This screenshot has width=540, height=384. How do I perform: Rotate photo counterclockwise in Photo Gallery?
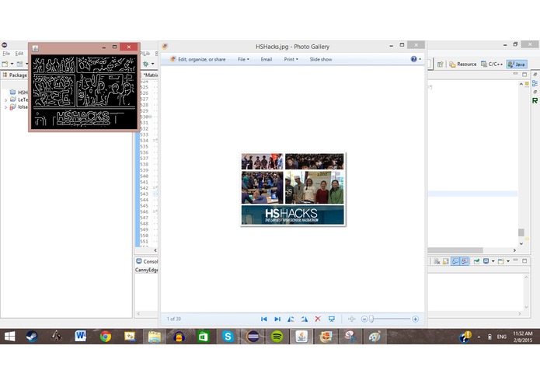tap(291, 319)
